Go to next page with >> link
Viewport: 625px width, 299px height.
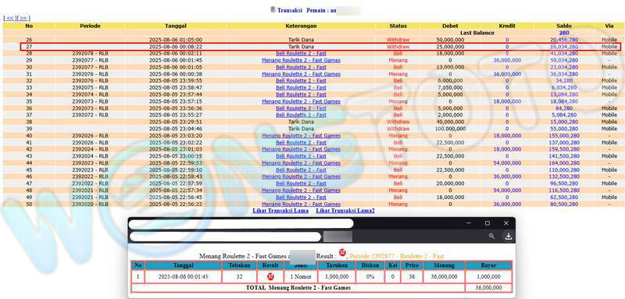tap(23, 18)
